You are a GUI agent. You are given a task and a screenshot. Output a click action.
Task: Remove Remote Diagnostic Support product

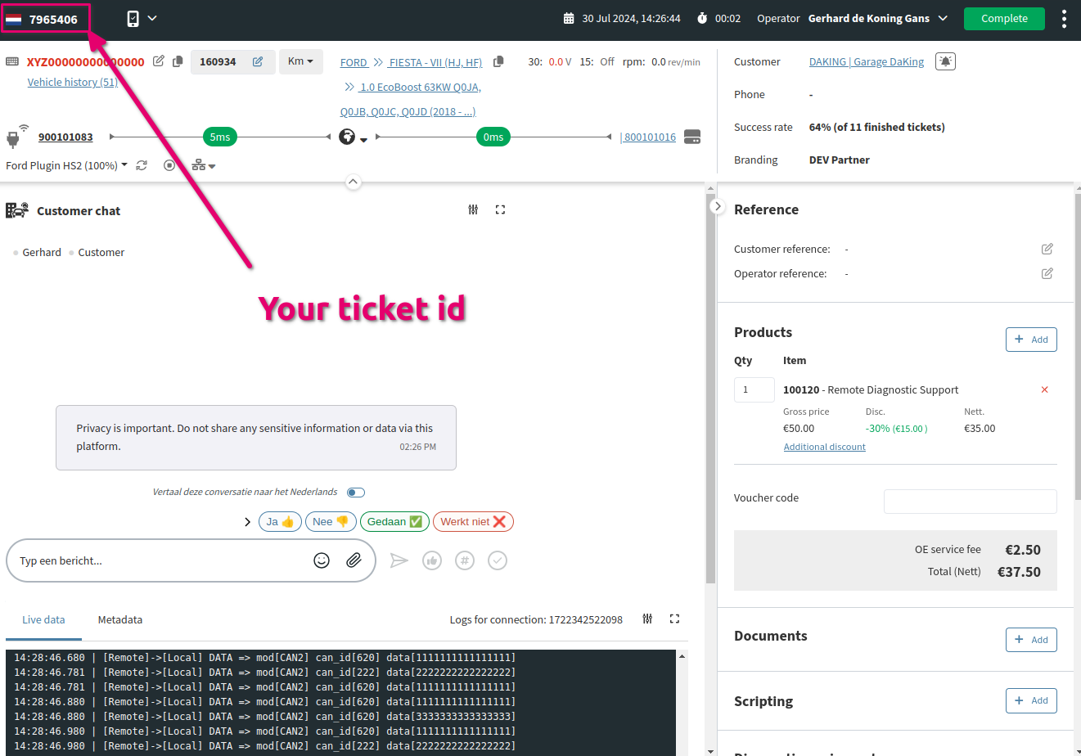1044,390
